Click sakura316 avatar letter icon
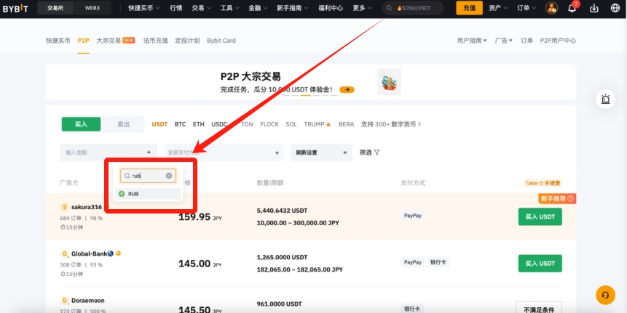 [64, 207]
